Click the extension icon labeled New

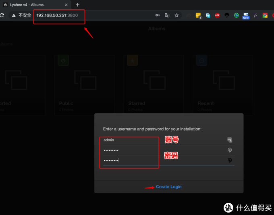[x=246, y=15]
